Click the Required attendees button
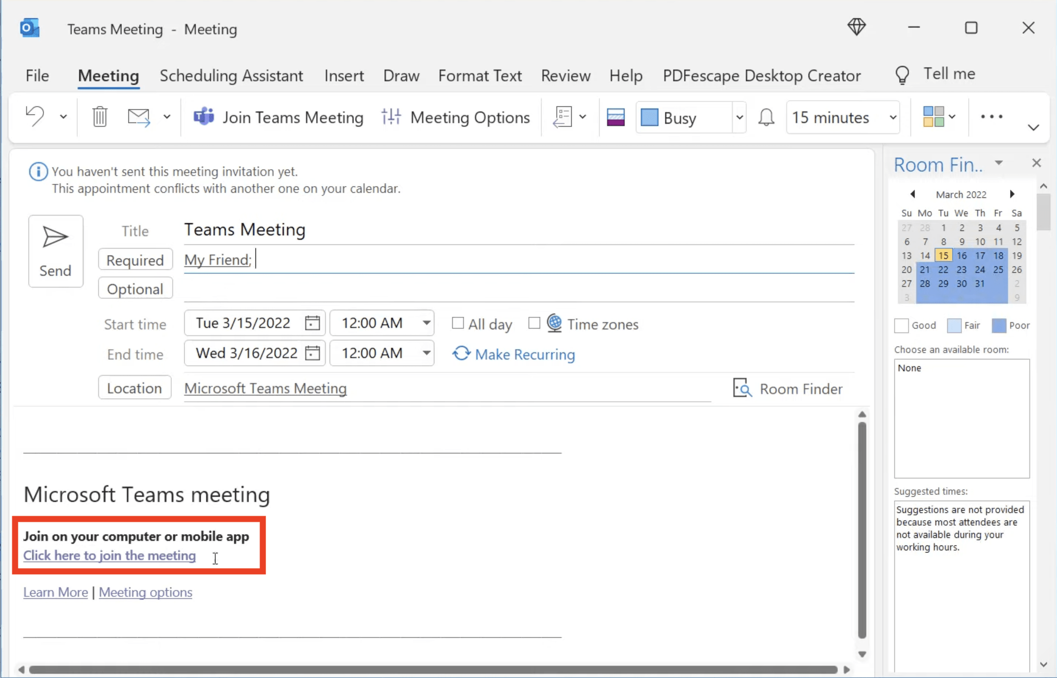The image size is (1057, 678). pyautogui.click(x=135, y=260)
